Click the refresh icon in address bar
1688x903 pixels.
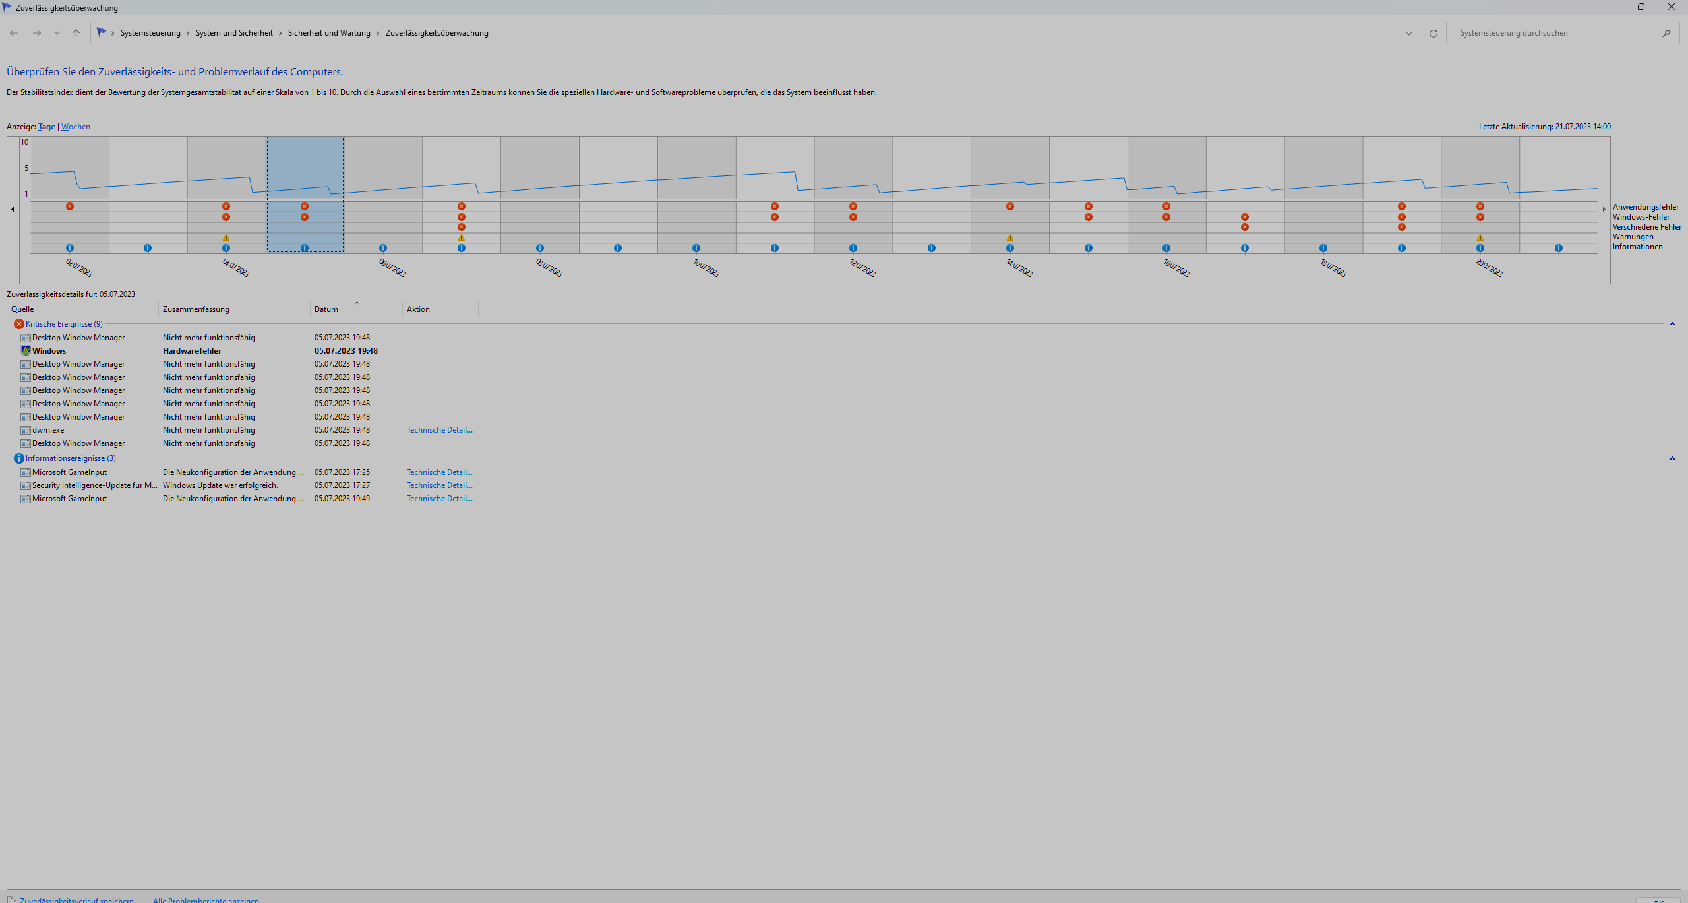point(1433,33)
